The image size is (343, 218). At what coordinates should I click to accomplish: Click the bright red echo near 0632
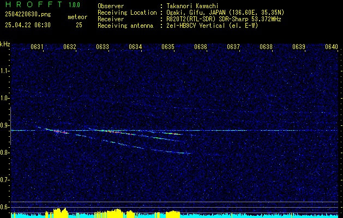pos(62,132)
